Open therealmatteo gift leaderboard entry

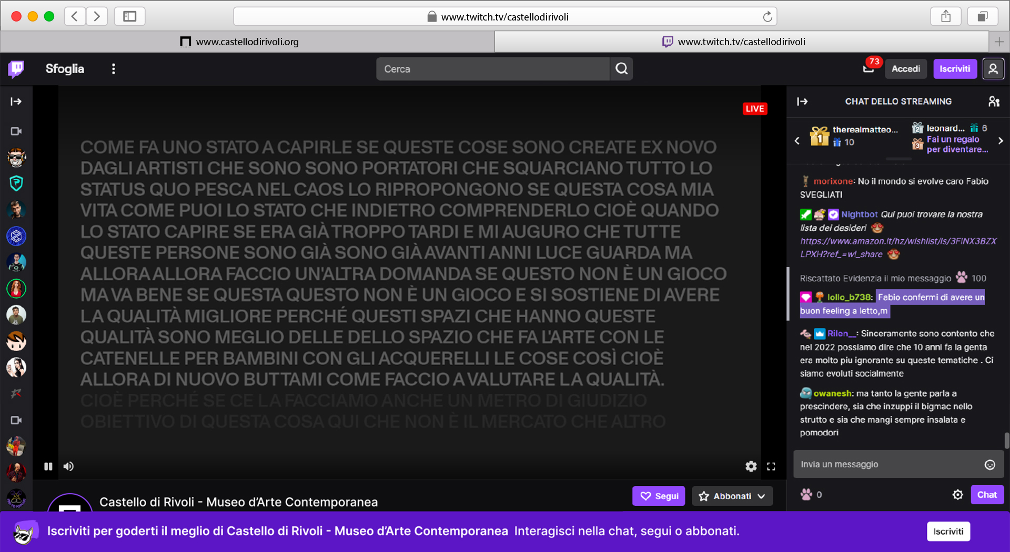(x=854, y=136)
